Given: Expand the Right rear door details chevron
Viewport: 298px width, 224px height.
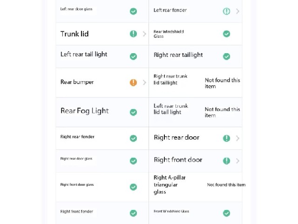Looking at the screenshot, I should click(237, 138).
